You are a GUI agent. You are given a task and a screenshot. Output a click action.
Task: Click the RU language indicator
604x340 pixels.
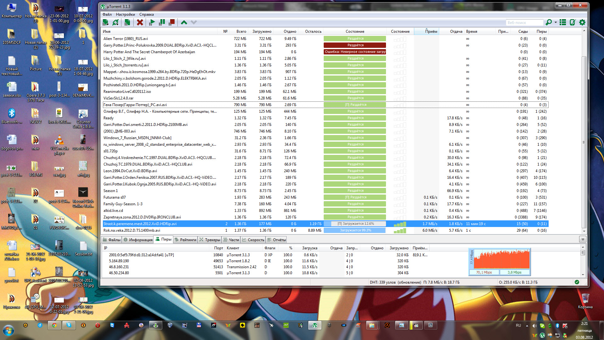point(518,326)
